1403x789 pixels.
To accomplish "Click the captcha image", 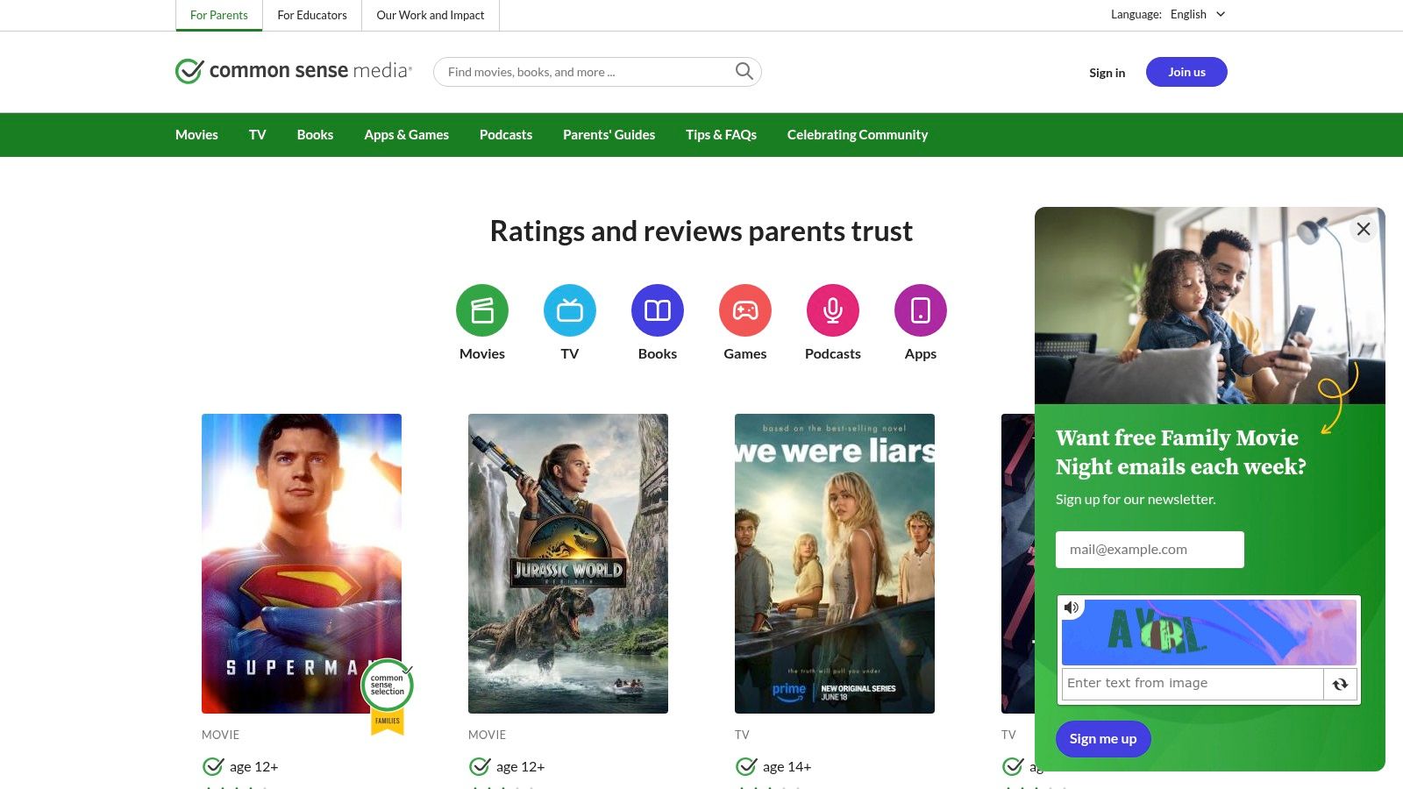I will tap(1209, 632).
